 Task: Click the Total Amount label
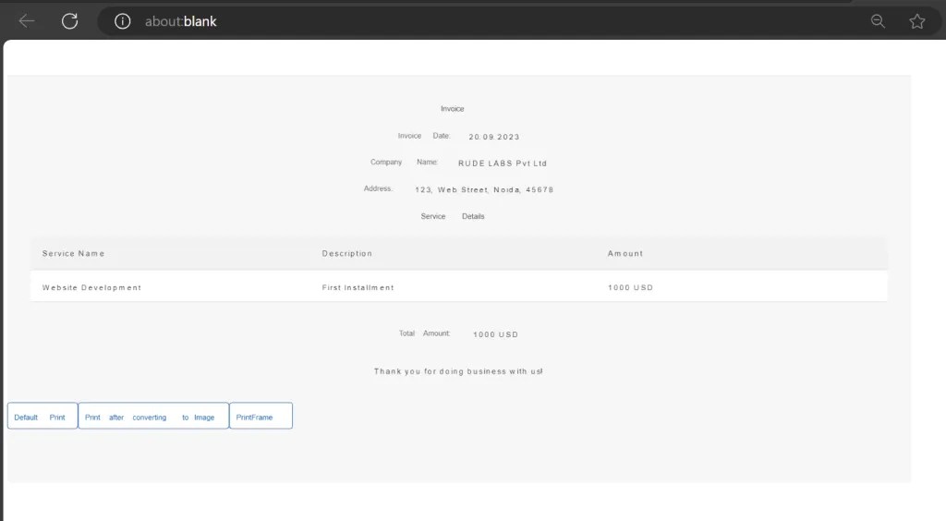[425, 333]
